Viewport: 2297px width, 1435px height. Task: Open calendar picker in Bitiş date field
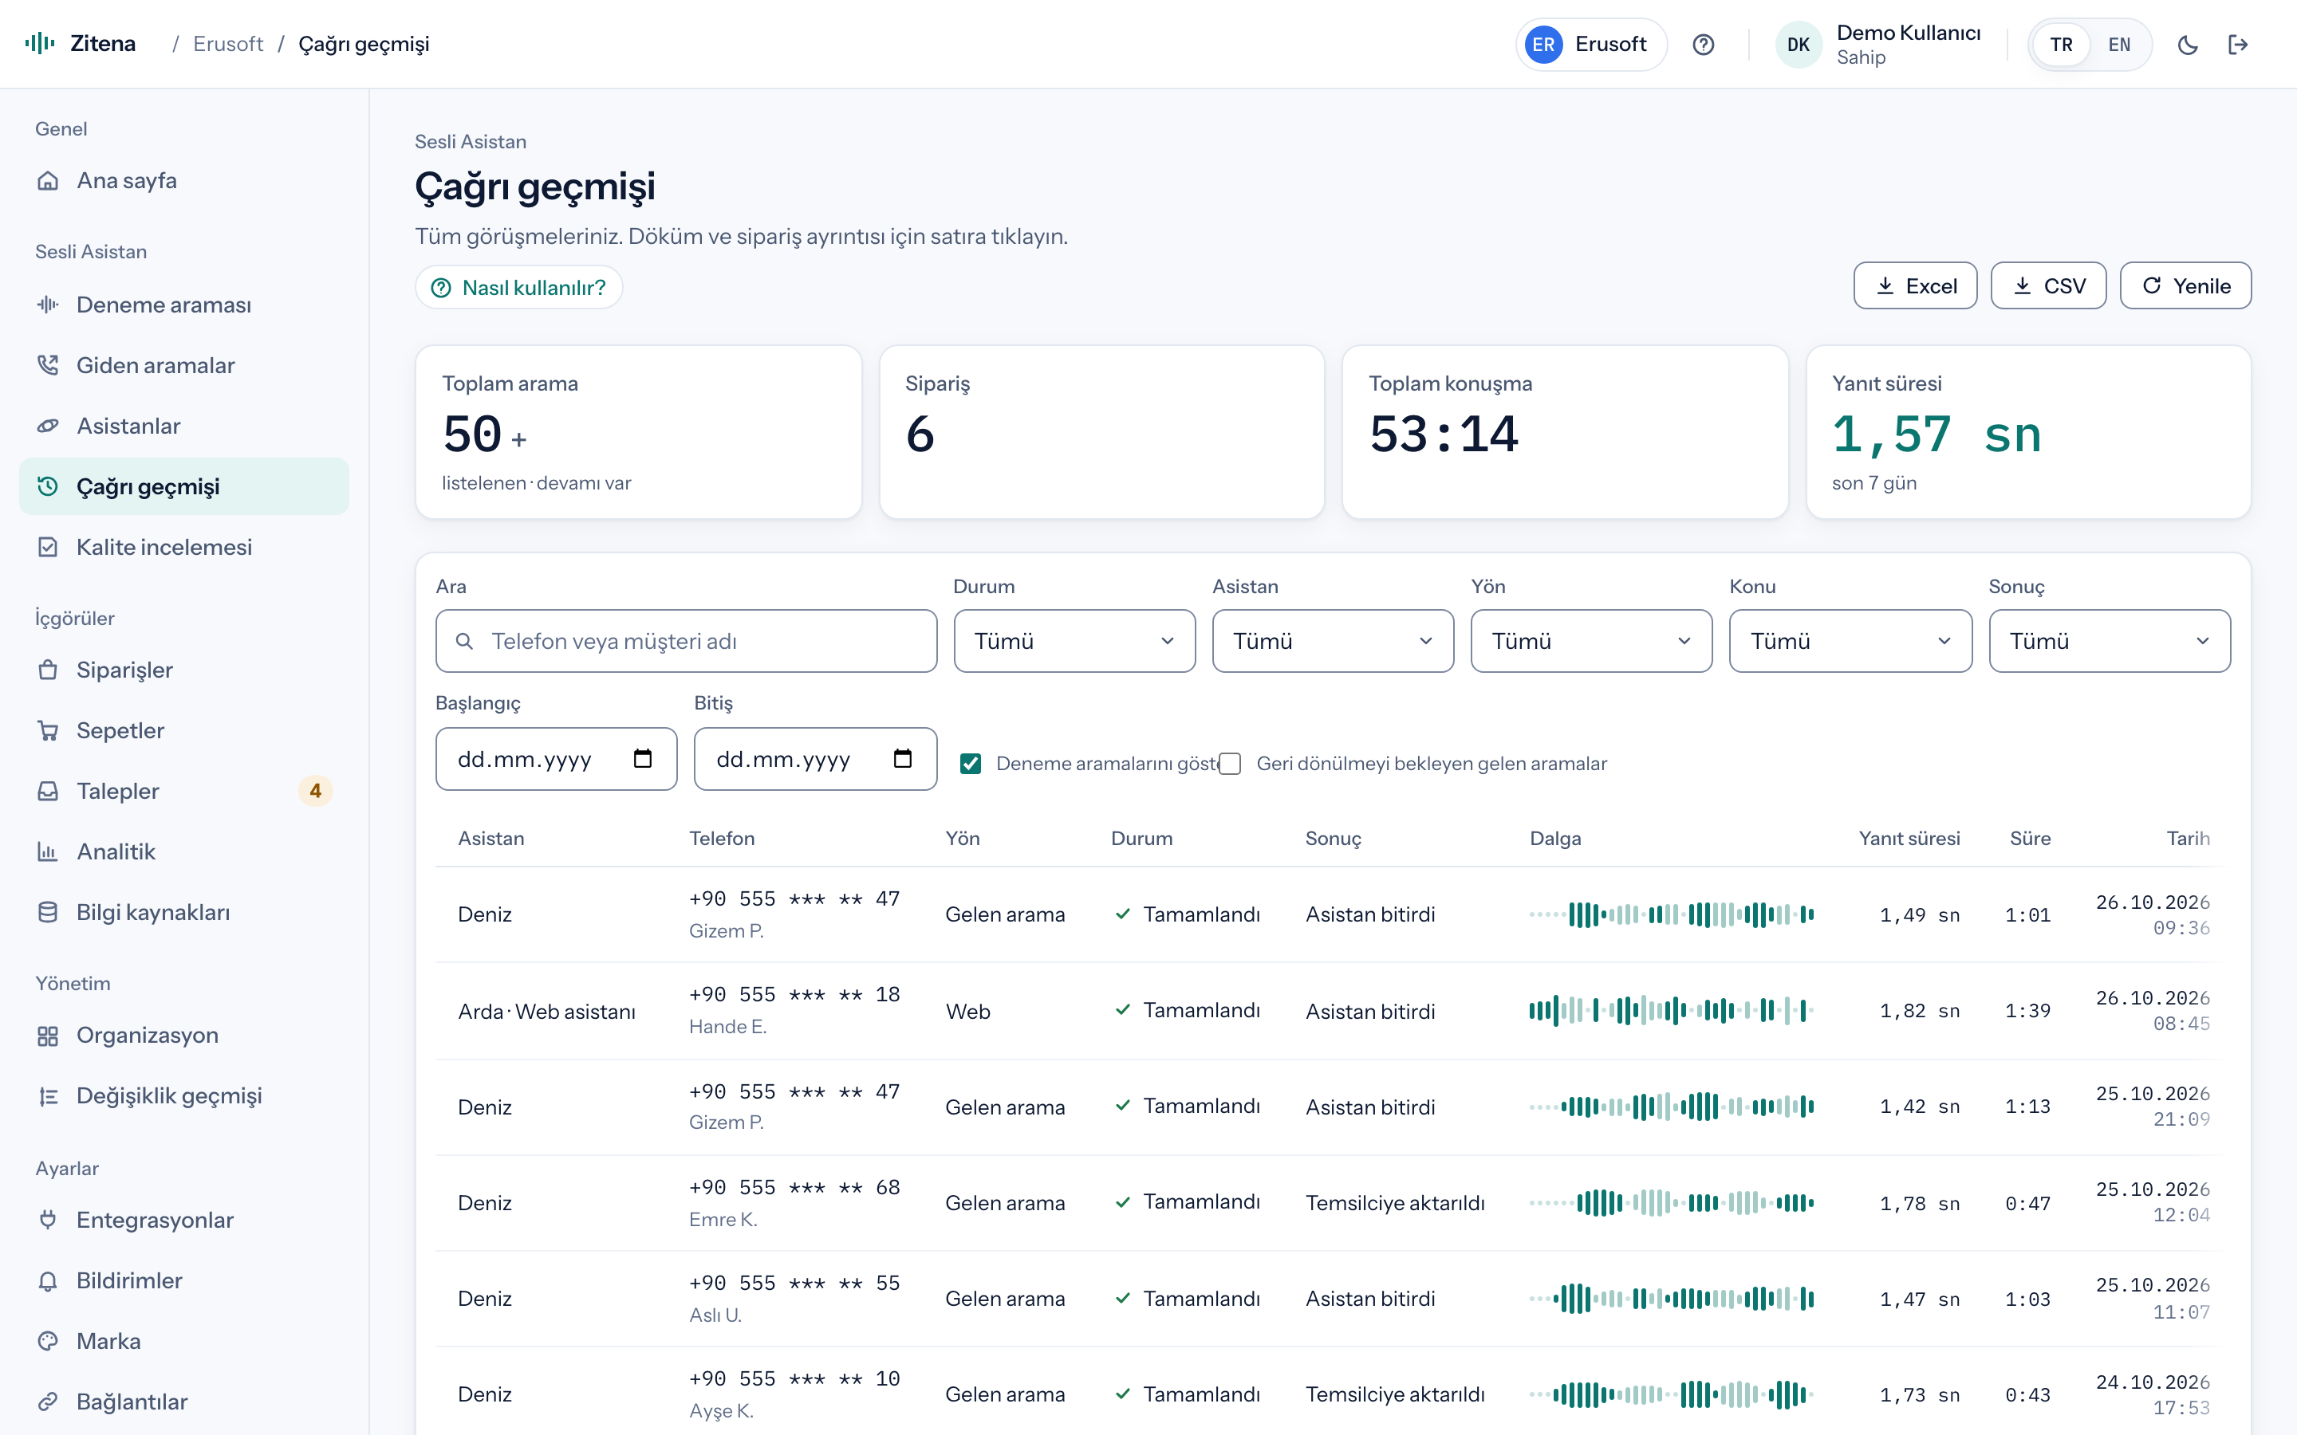903,758
